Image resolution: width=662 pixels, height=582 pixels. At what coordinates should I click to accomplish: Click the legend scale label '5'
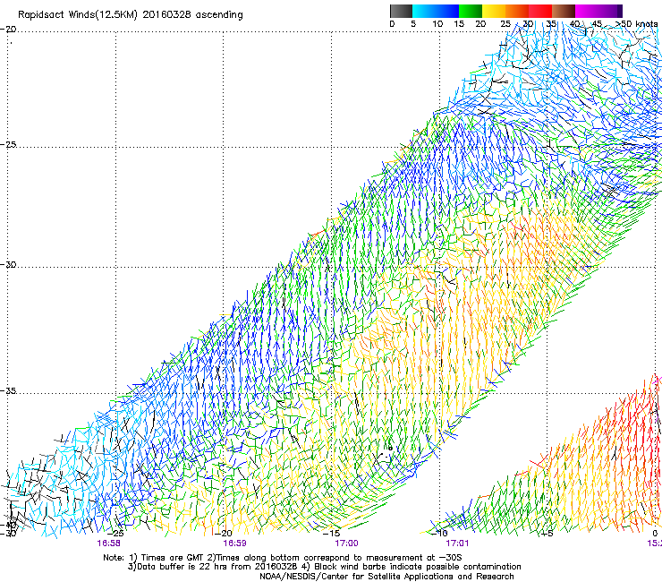[x=413, y=24]
